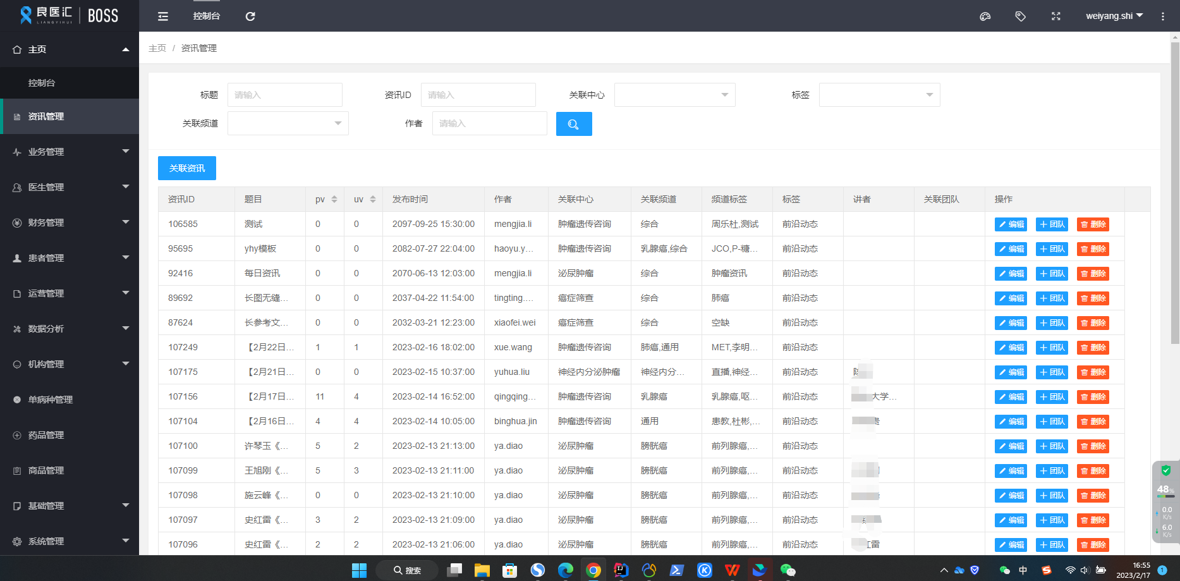Open the vertical dots more menu
The width and height of the screenshot is (1180, 581).
(x=1162, y=16)
